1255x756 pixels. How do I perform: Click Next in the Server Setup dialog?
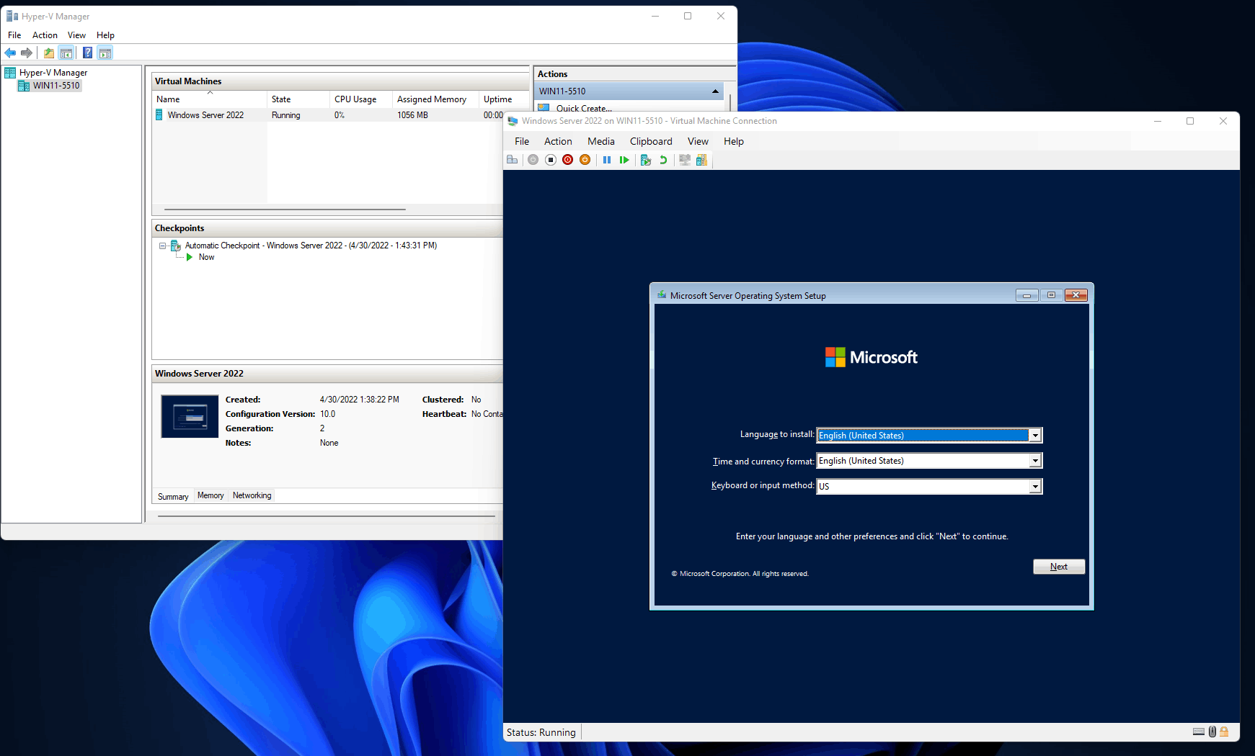(1059, 567)
